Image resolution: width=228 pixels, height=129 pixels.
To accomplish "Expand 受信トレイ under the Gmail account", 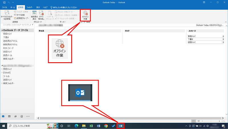I will click(2, 69).
